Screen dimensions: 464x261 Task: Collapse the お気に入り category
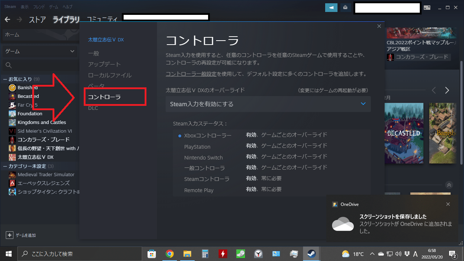(x=5, y=79)
